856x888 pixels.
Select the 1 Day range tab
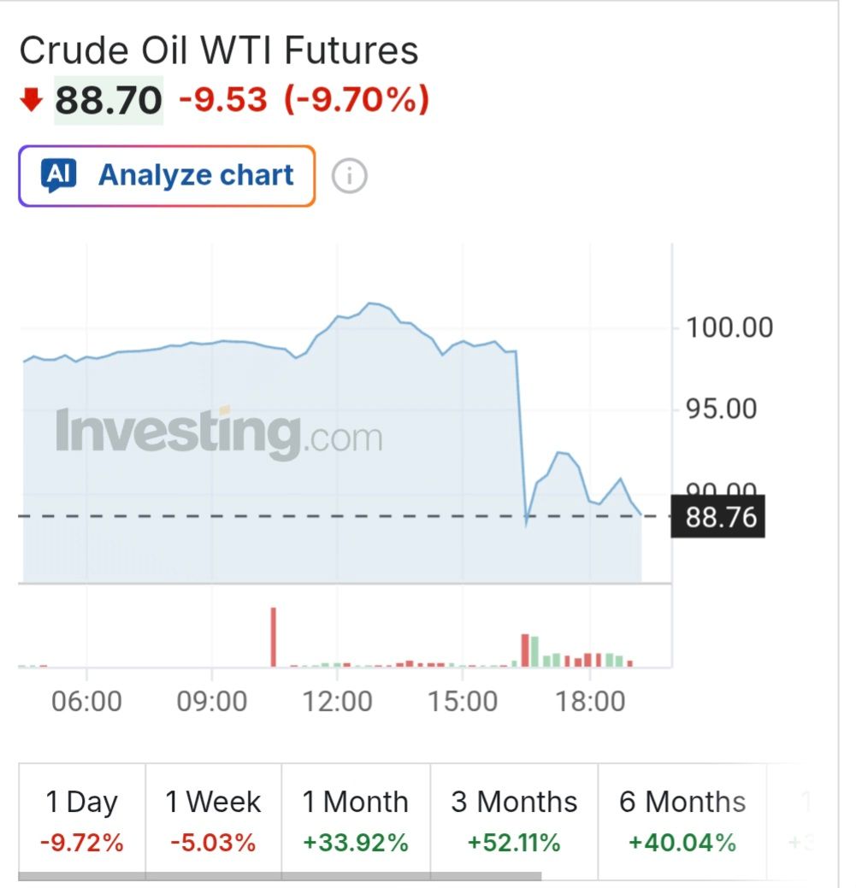coord(82,820)
